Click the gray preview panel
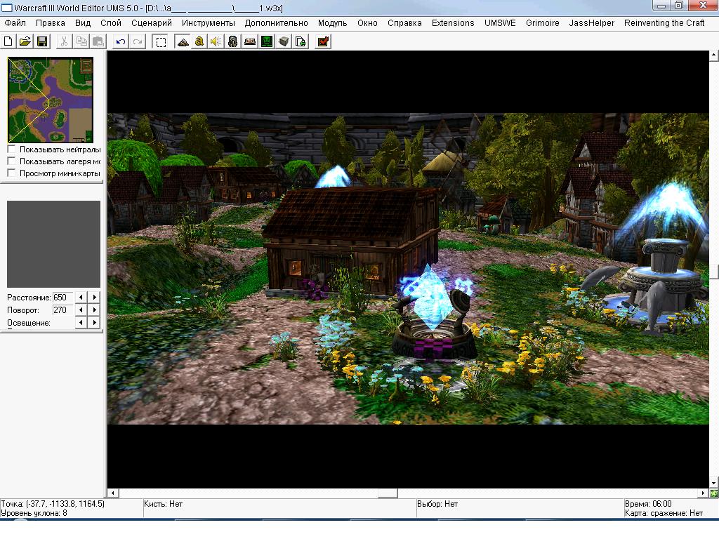719x539 pixels. pos(53,244)
